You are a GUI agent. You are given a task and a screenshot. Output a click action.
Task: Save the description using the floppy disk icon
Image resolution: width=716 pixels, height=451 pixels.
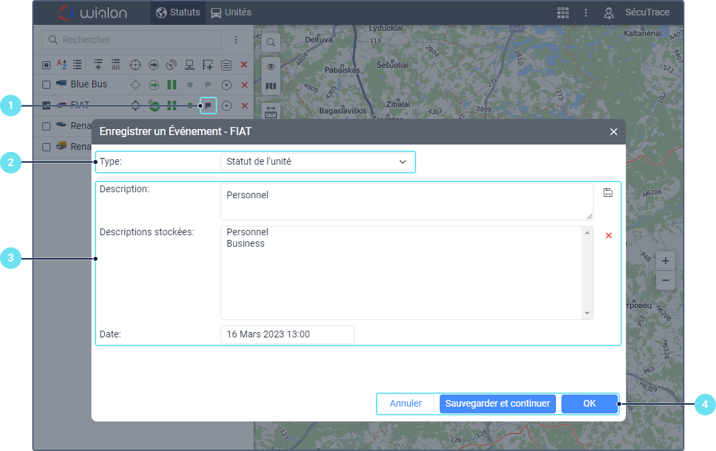608,193
